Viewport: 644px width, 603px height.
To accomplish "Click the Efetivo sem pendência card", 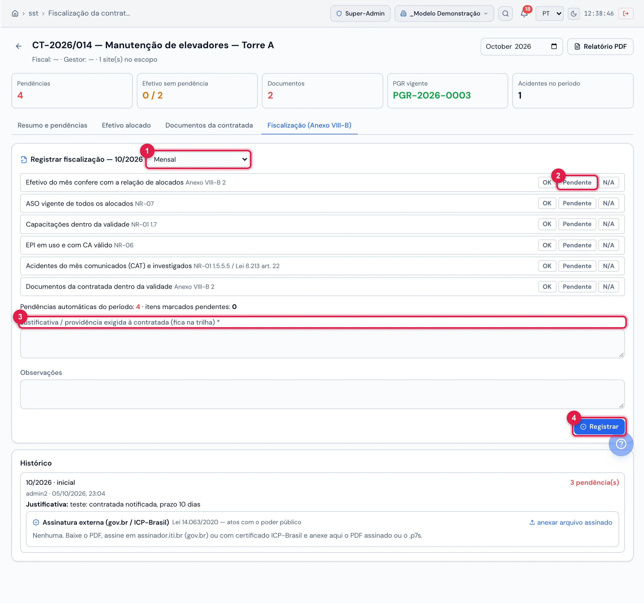I will (197, 91).
